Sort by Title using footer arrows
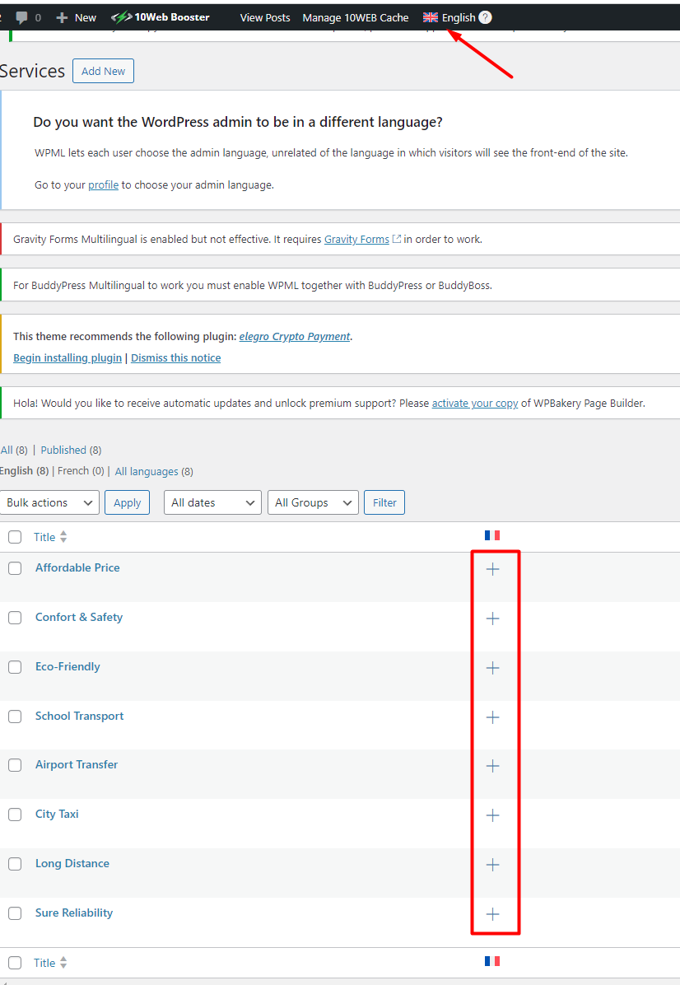 (x=63, y=963)
